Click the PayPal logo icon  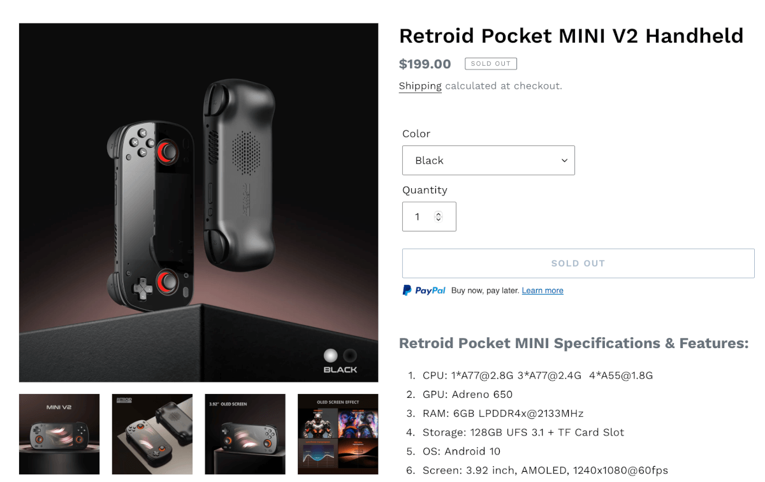(x=424, y=291)
